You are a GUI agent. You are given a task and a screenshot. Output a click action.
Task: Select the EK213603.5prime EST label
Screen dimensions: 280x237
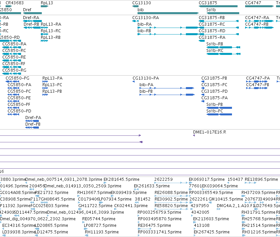(x=211, y=219)
